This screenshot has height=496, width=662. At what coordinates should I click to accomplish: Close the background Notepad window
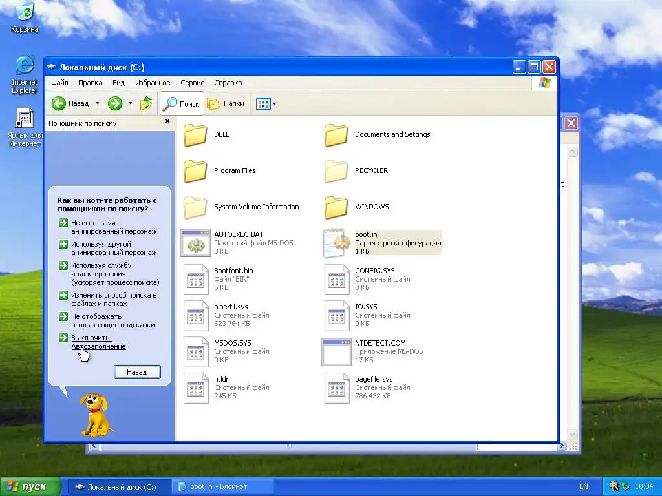571,123
